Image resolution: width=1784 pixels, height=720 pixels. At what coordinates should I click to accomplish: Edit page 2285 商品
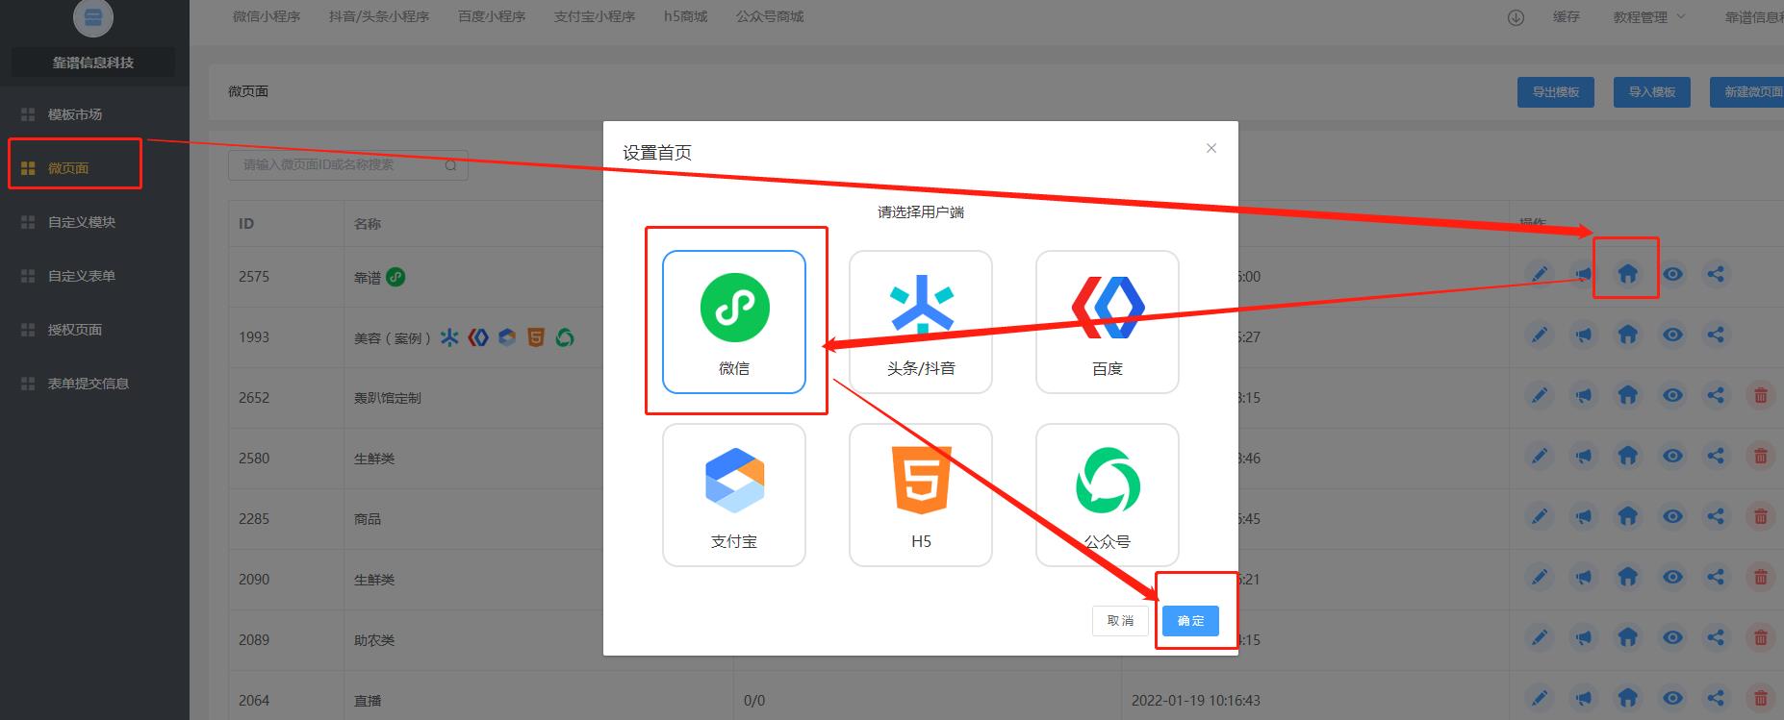(1540, 516)
